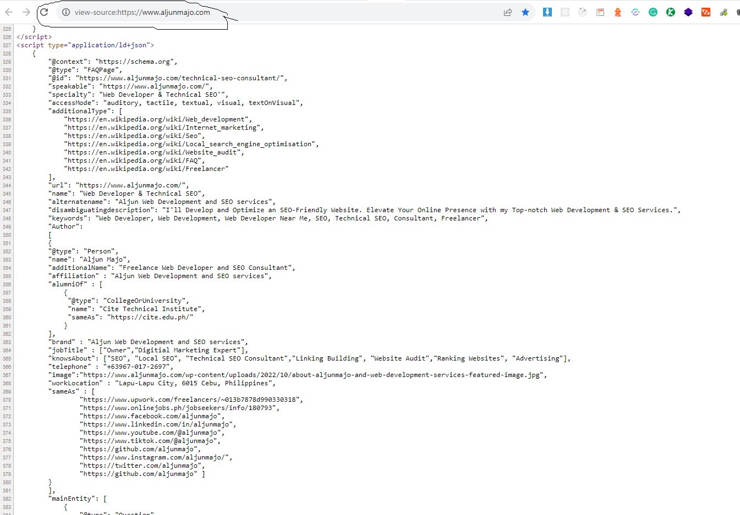740x515 pixels.
Task: Toggle the bookmark star for this page
Action: pos(525,12)
